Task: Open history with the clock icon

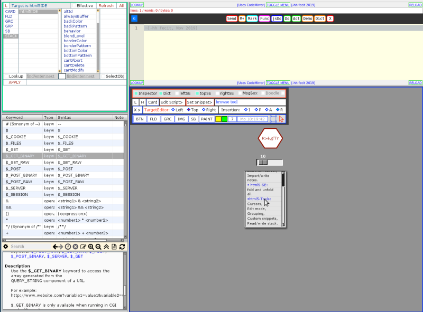Action: (x=68, y=247)
